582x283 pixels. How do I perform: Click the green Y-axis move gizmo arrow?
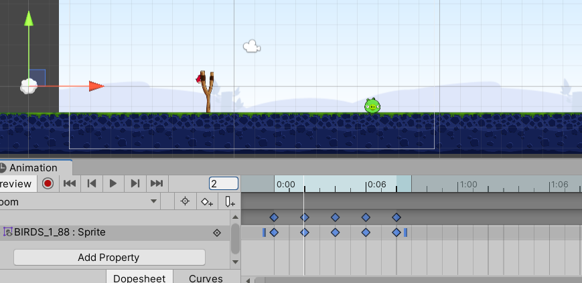(29, 19)
